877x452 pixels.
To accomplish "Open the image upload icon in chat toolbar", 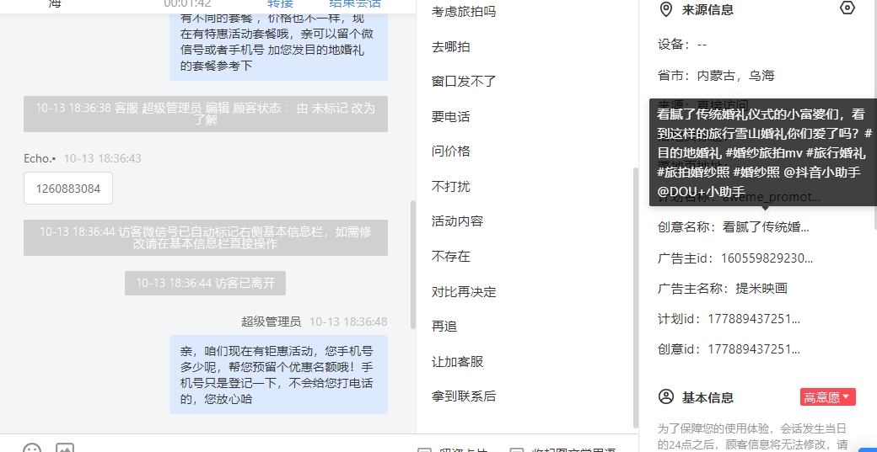I will click(65, 448).
